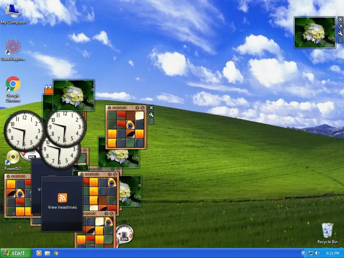
Task: Open the DataWagon desktop shortcut
Action: [x=13, y=50]
